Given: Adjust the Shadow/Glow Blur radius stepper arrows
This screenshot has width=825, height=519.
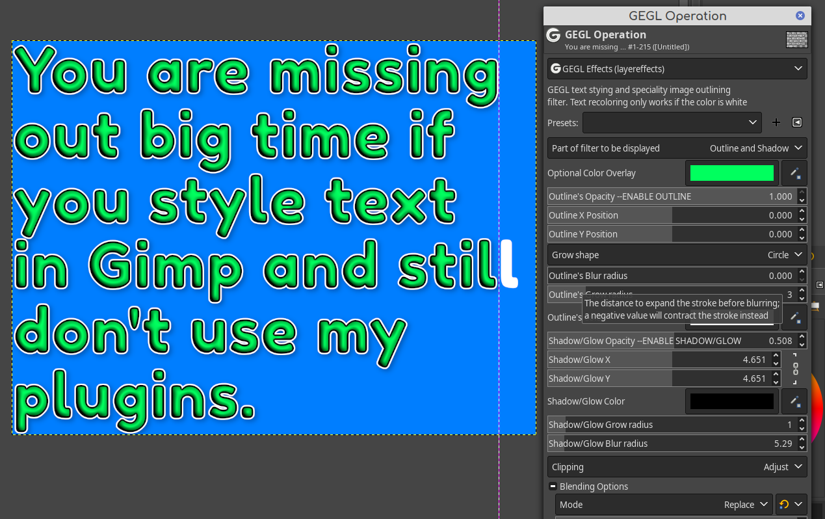Looking at the screenshot, I should (802, 444).
